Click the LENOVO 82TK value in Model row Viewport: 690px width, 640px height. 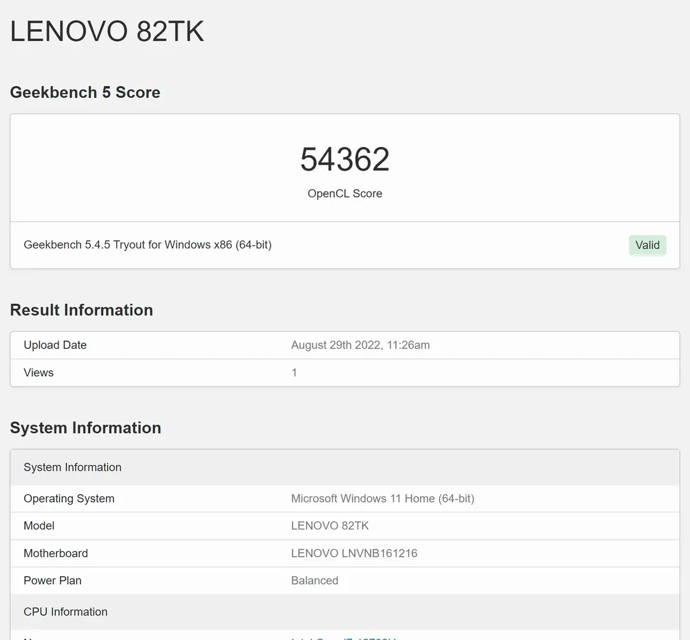coord(330,526)
